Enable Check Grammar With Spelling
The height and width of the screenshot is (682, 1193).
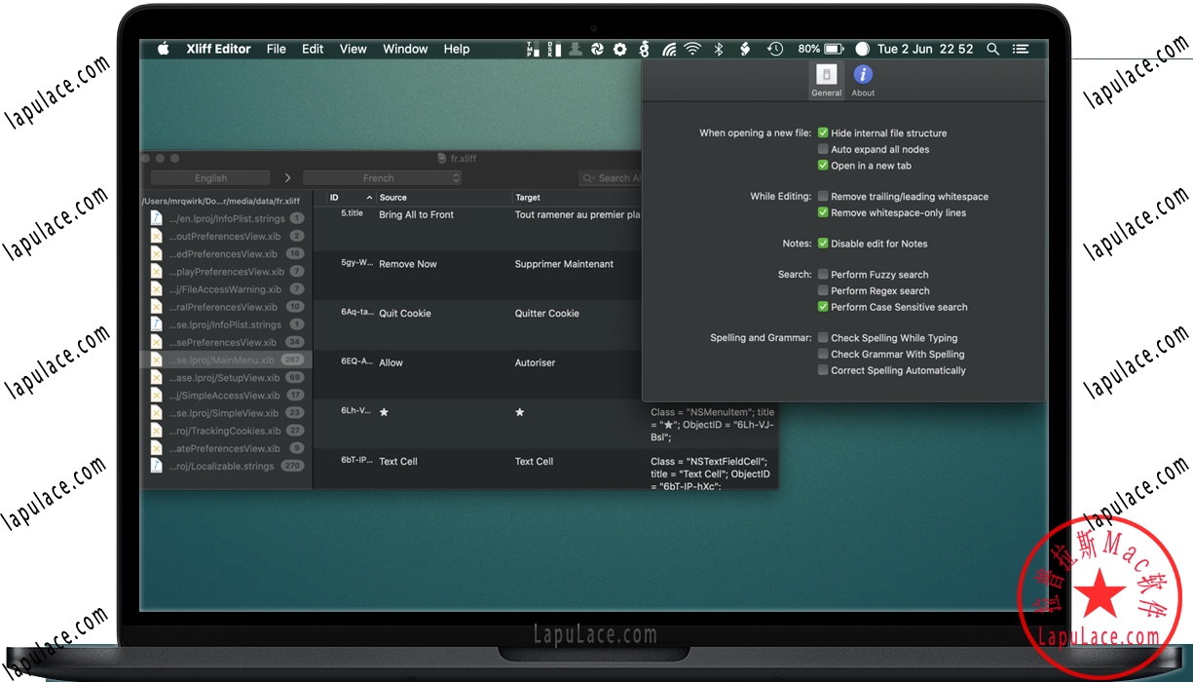point(823,354)
